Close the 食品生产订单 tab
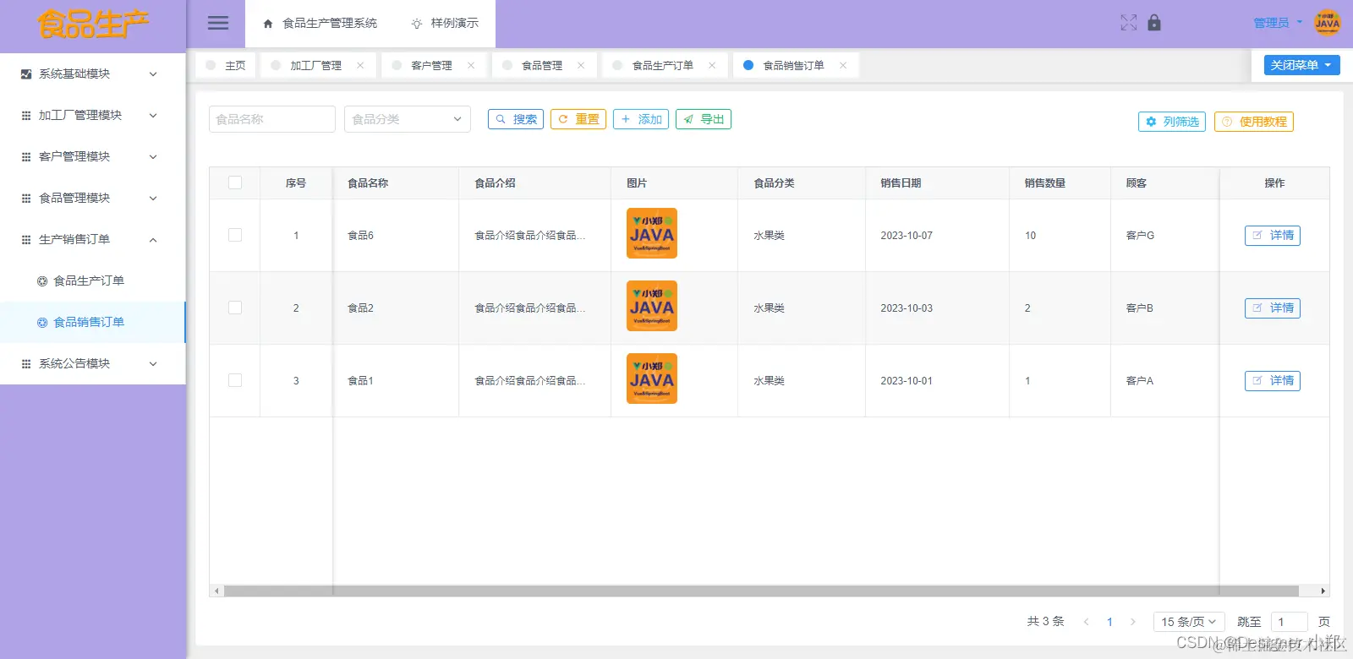Screen dimensions: 1353x659 click(x=712, y=65)
